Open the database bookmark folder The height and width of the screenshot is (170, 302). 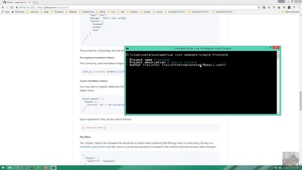click(71, 12)
